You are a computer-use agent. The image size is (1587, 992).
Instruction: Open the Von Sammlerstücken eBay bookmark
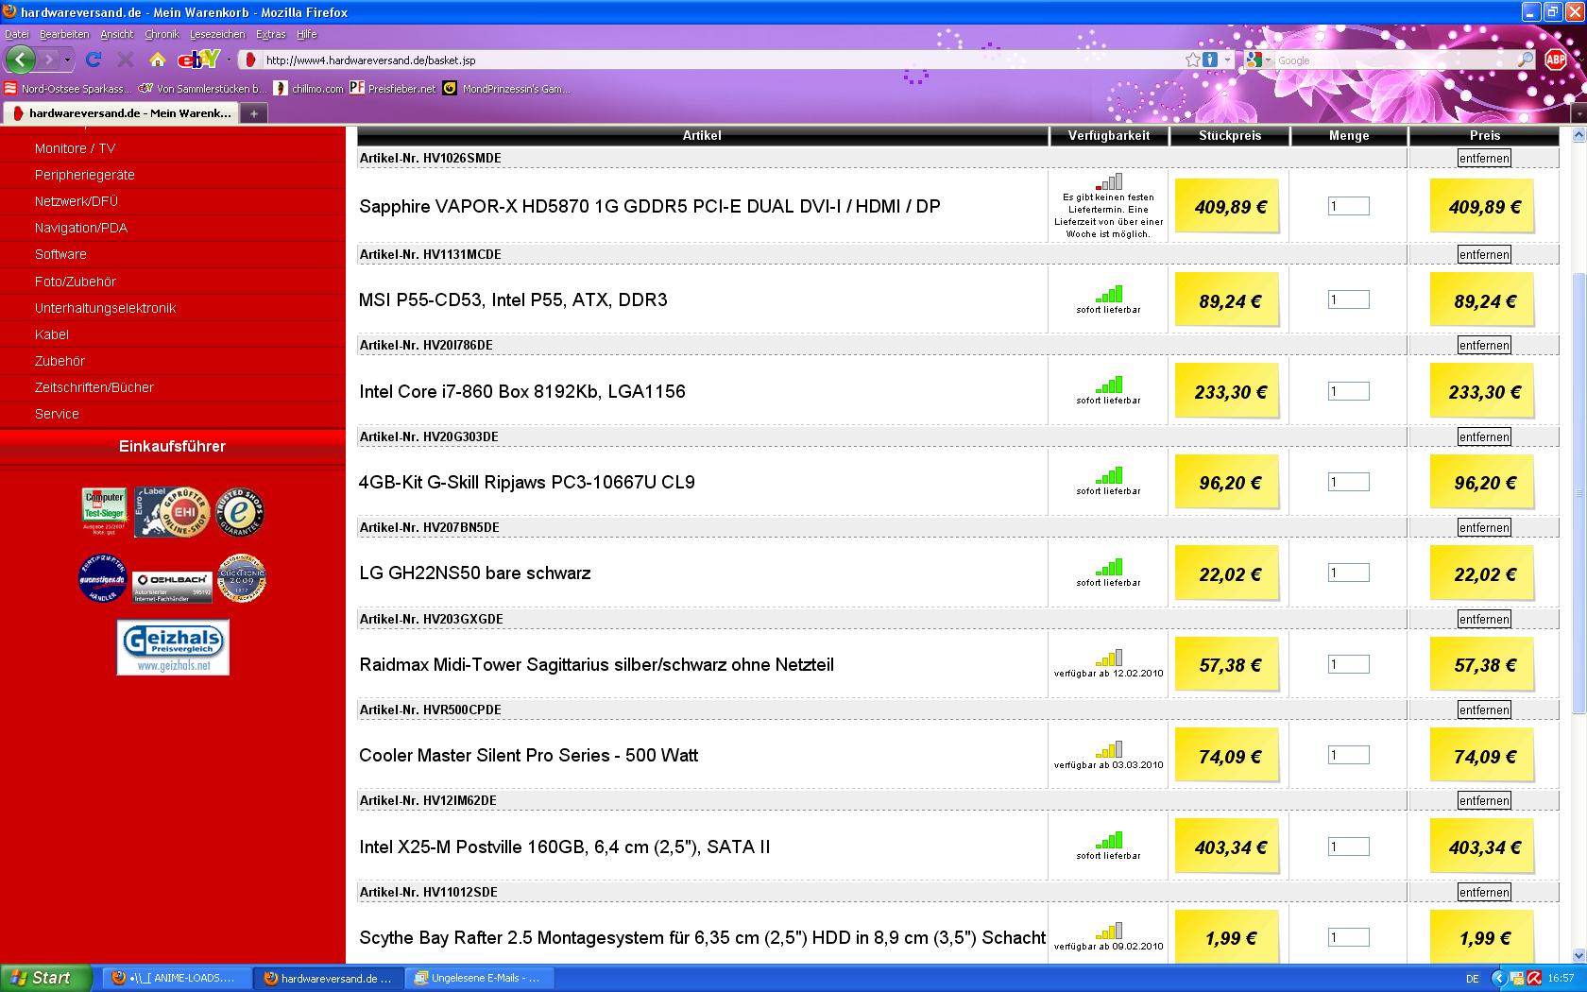tap(202, 89)
